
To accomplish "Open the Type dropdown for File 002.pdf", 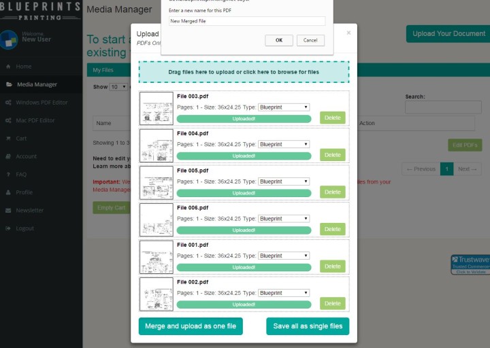I will (x=284, y=293).
